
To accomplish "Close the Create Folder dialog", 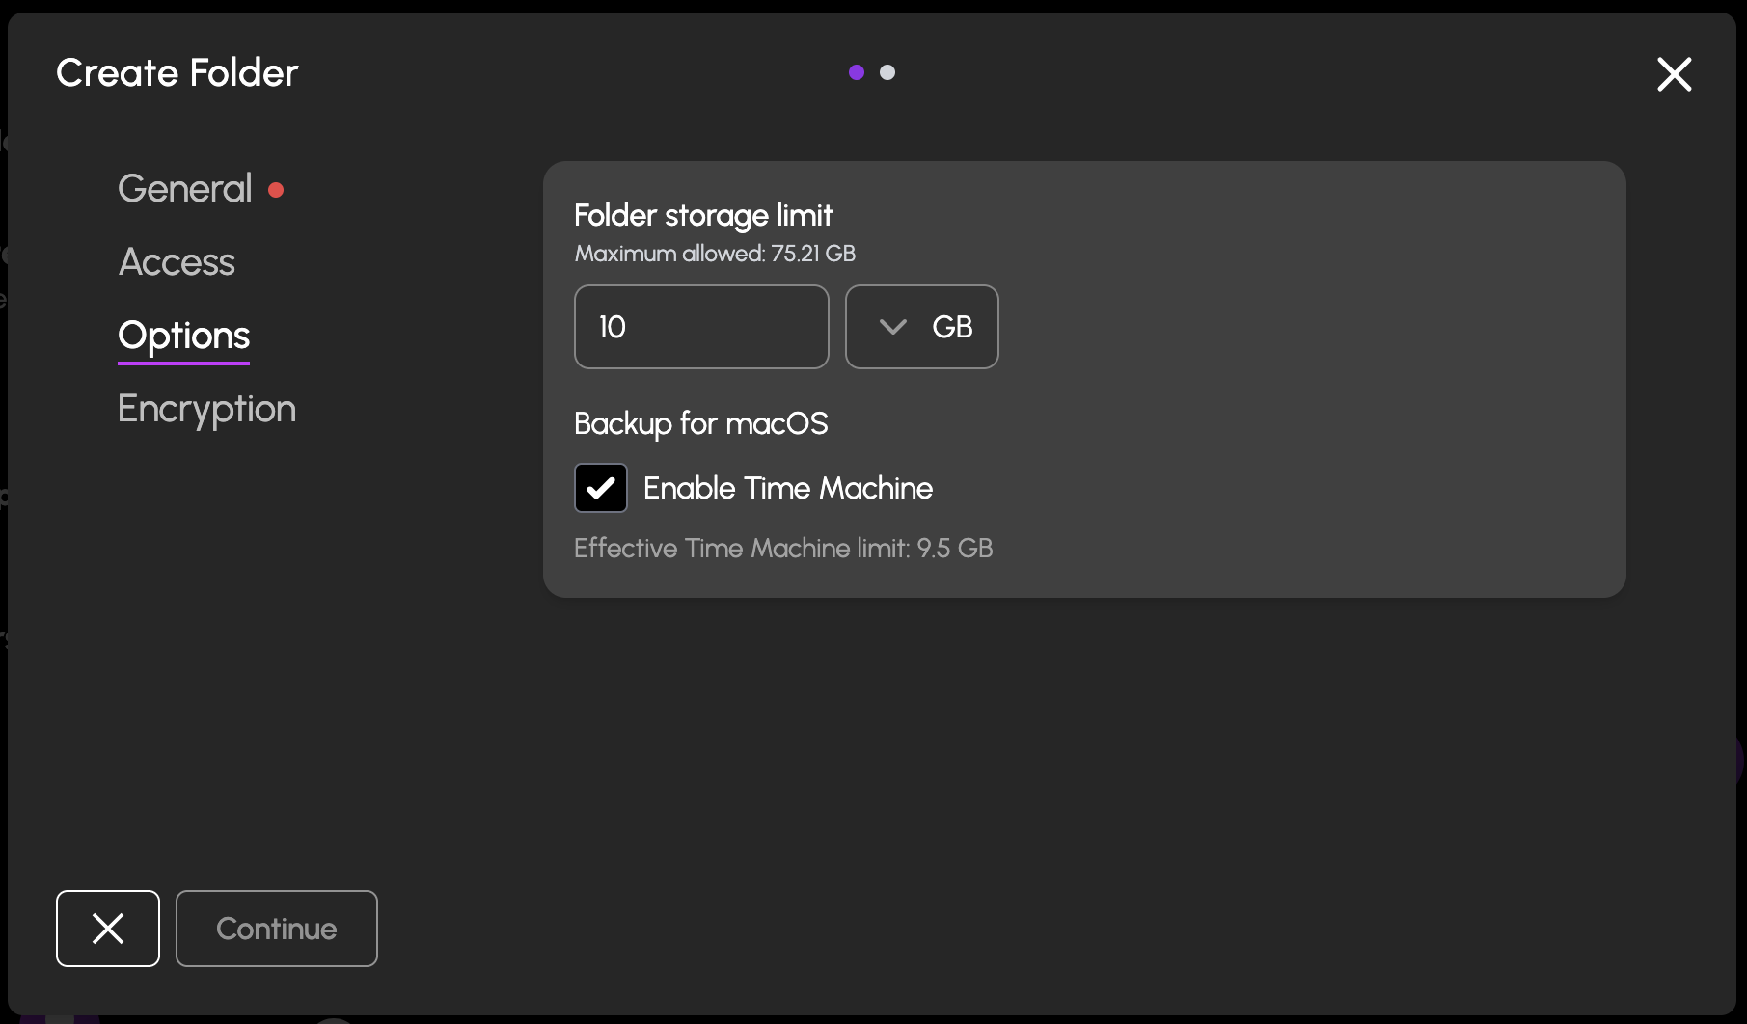I will [1674, 74].
